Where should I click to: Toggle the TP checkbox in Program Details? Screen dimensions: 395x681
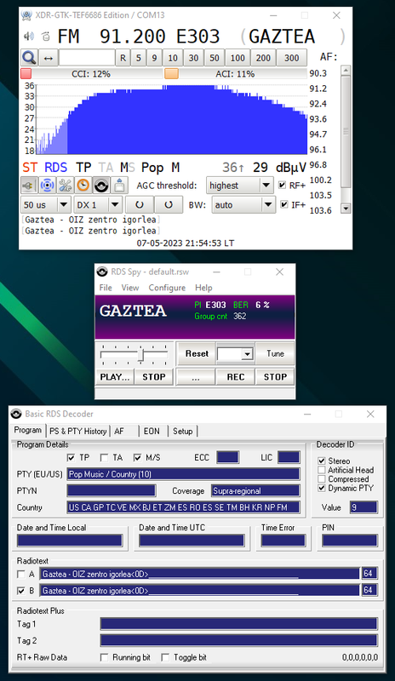coord(72,458)
